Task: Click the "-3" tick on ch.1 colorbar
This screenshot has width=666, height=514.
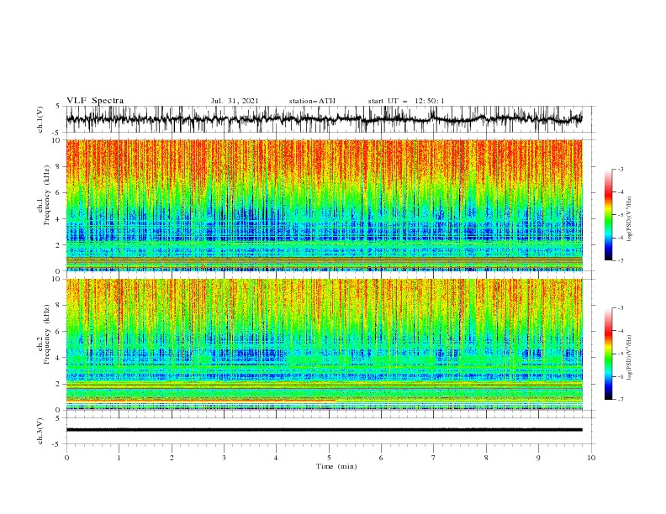Action: click(621, 169)
